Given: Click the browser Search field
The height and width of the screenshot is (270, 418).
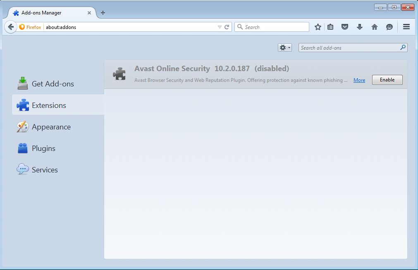Looking at the screenshot, I should click(272, 27).
